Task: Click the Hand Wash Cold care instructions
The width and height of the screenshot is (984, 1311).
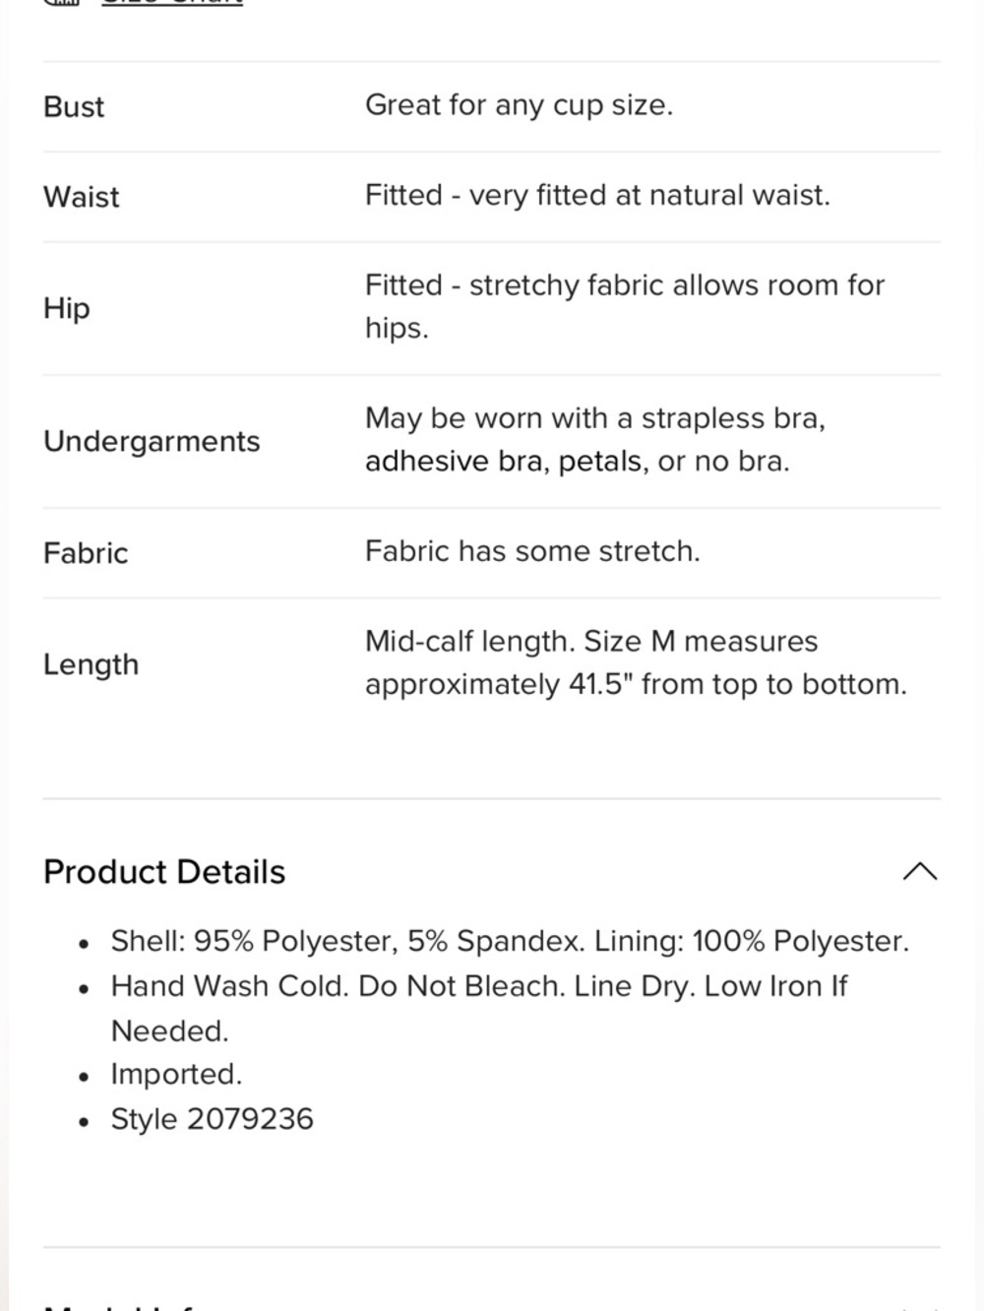Action: tap(478, 1008)
